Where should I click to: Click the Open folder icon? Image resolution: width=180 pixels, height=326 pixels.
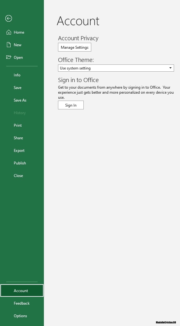(9, 57)
